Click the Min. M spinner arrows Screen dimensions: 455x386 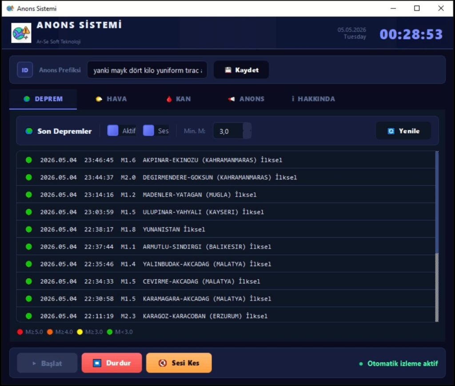point(247,131)
